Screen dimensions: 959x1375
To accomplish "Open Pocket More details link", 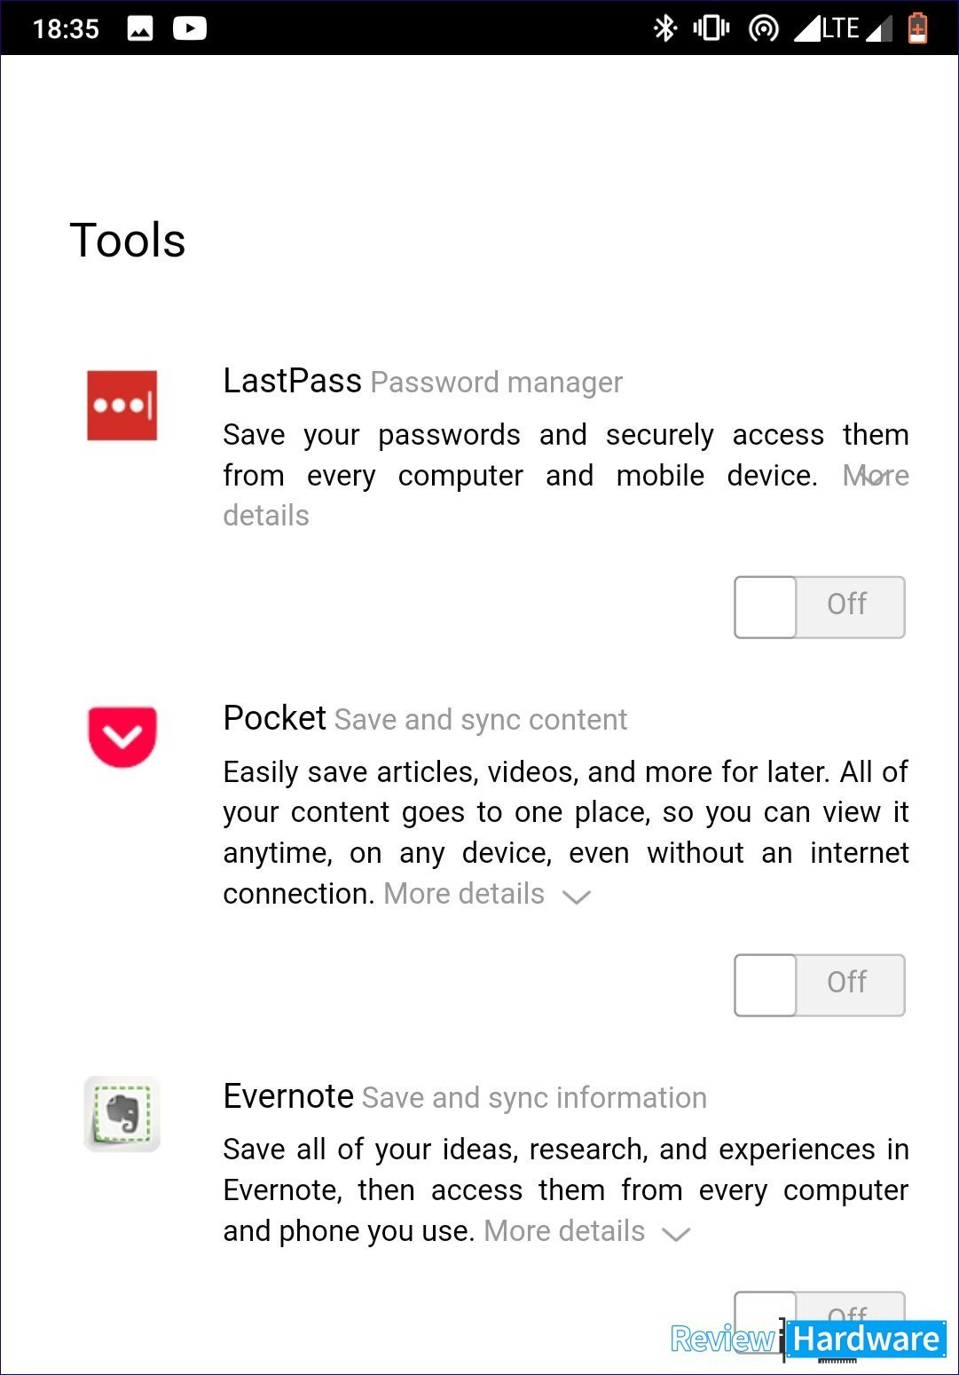I will point(464,894).
